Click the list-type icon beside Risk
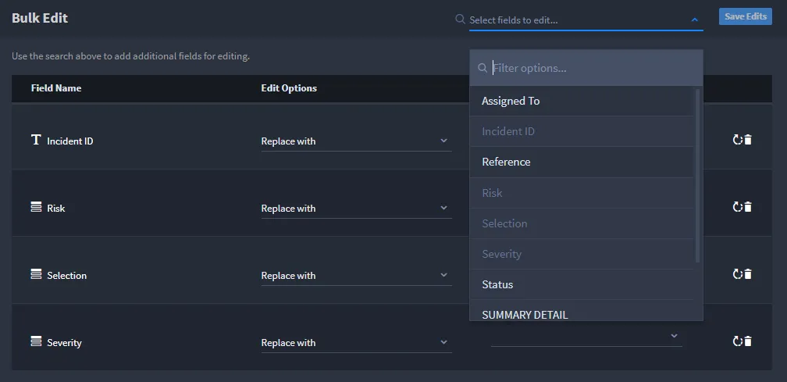This screenshot has height=382, width=787. (x=36, y=207)
